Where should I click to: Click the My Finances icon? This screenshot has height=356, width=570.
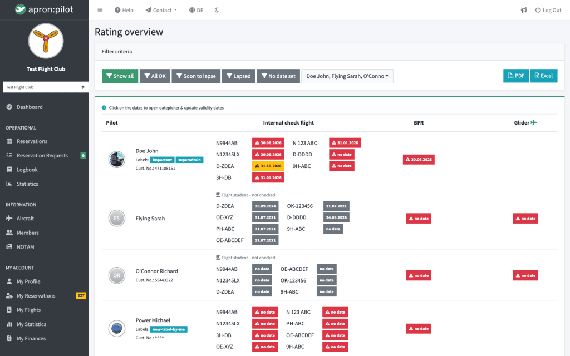tap(9, 338)
